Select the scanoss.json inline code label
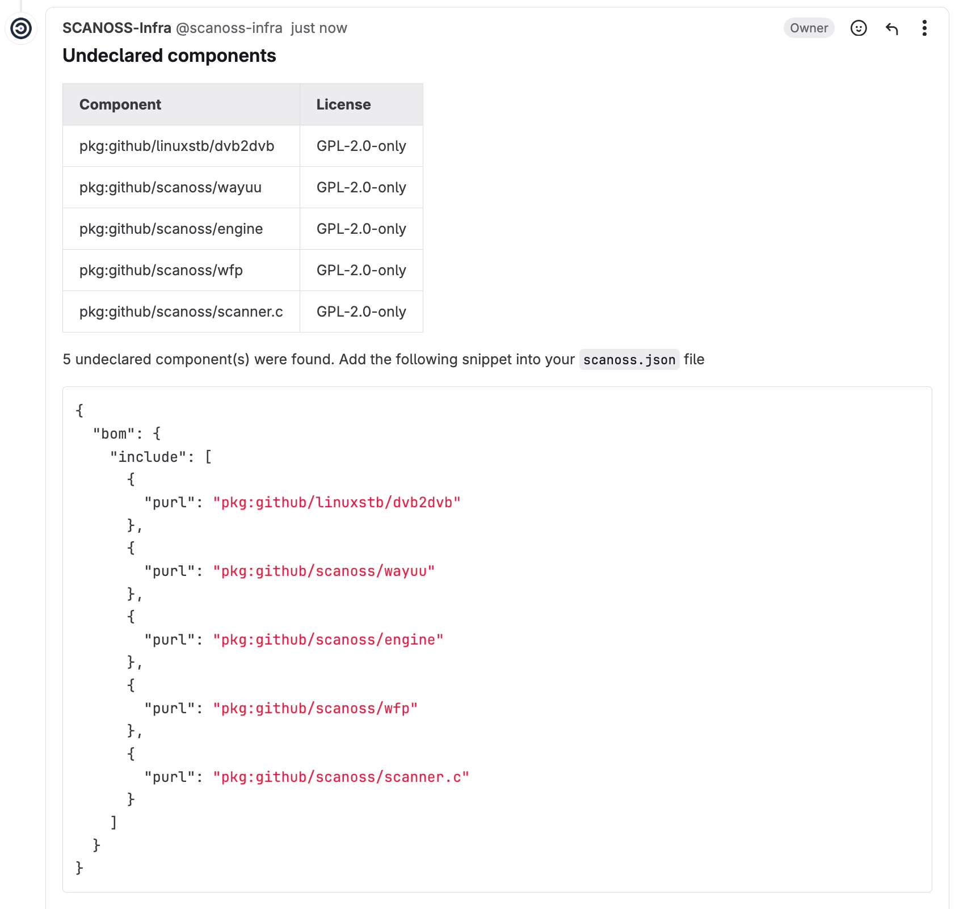Image resolution: width=959 pixels, height=909 pixels. tap(628, 360)
